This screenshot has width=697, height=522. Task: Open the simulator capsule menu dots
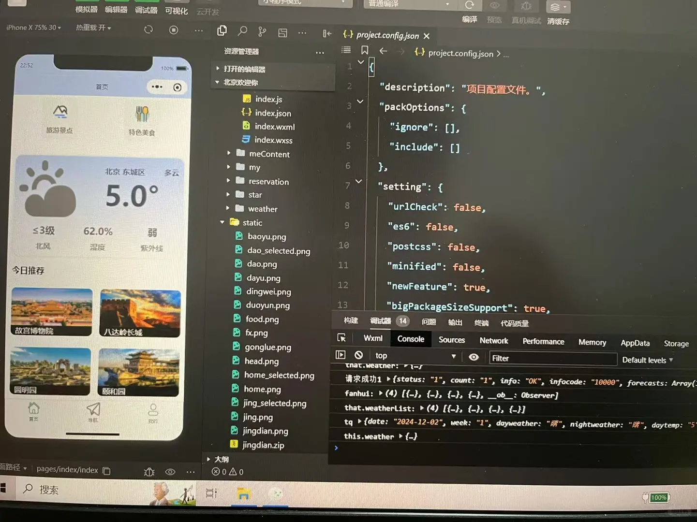pos(157,87)
